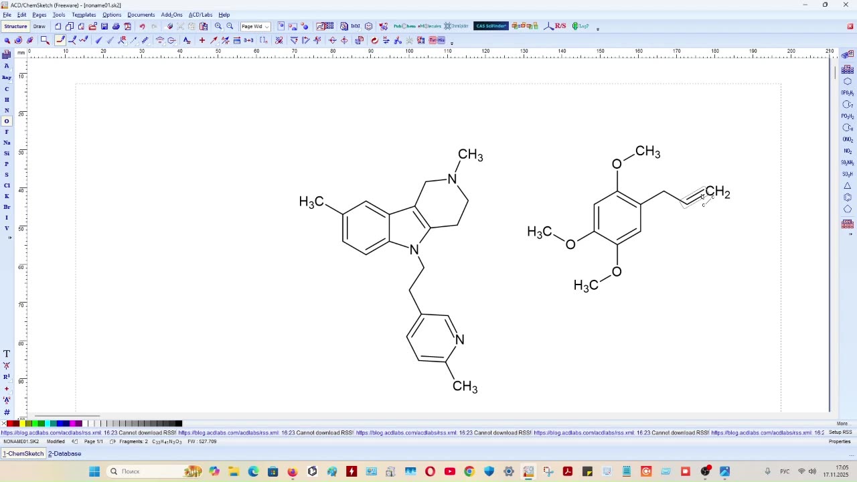Image resolution: width=857 pixels, height=482 pixels.
Task: Select the Reaction Arrow tool
Action: pyautogui.click(x=214, y=40)
